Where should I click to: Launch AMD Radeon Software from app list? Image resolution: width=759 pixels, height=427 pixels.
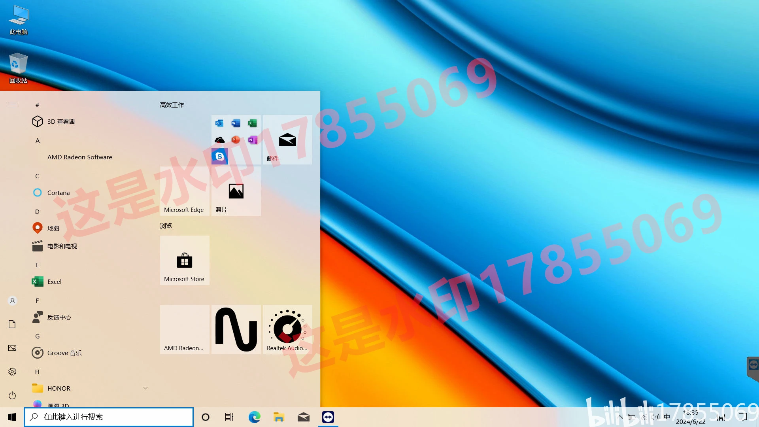point(90,157)
